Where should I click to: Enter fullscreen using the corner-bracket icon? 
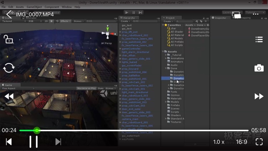coord(259,142)
